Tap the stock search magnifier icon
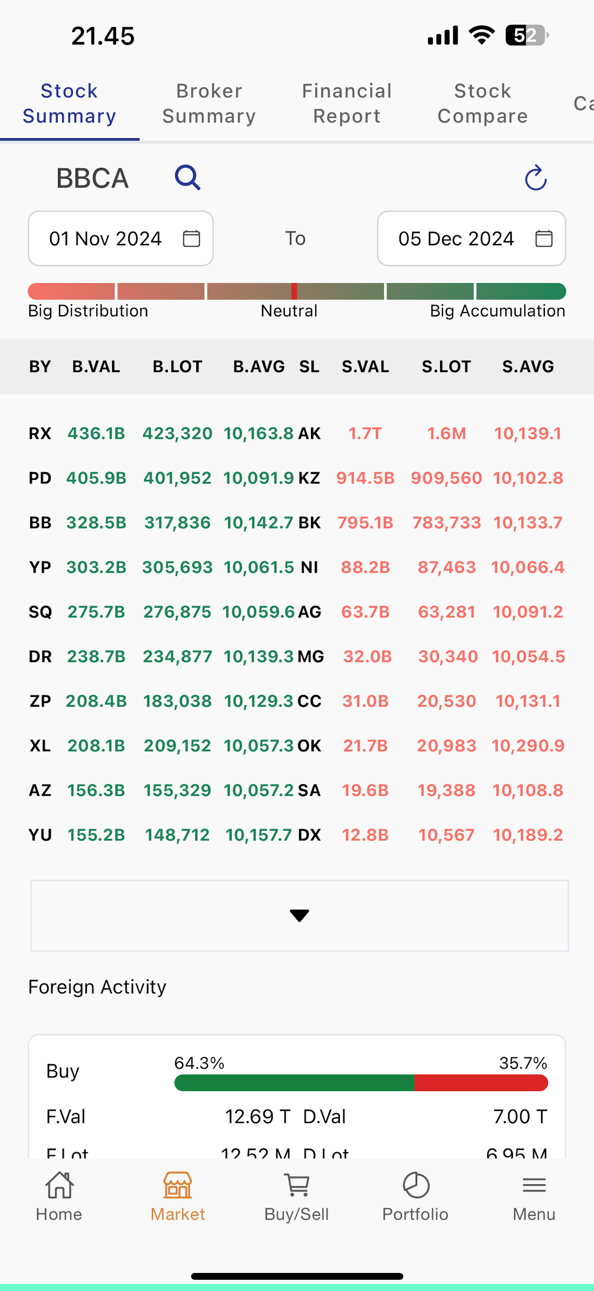Image resolution: width=594 pixels, height=1291 pixels. click(x=187, y=177)
